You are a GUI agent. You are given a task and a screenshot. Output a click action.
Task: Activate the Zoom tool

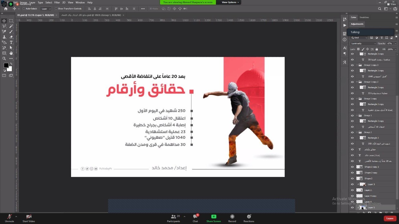[4, 58]
